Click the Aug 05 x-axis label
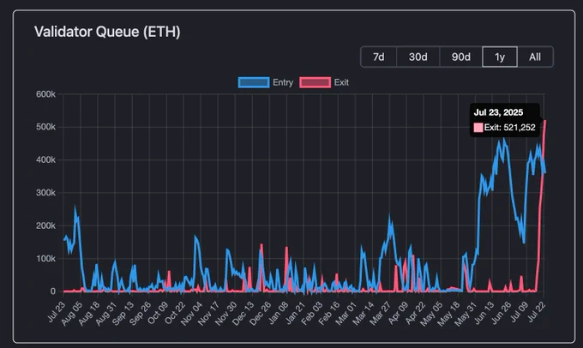 (73, 313)
